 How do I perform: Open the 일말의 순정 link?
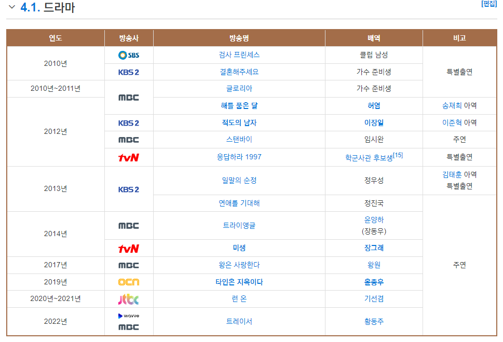tap(239, 180)
